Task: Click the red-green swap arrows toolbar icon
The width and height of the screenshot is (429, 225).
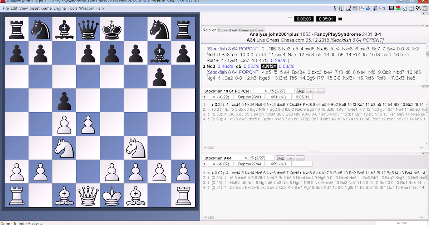Action: pos(399,8)
